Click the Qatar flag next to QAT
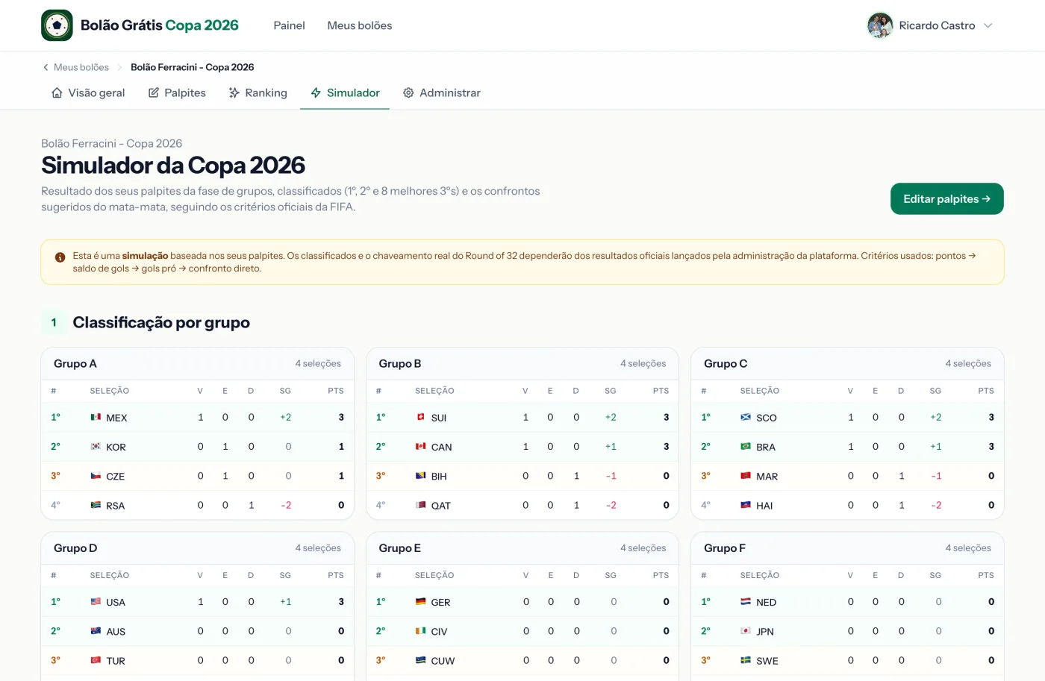 click(420, 505)
